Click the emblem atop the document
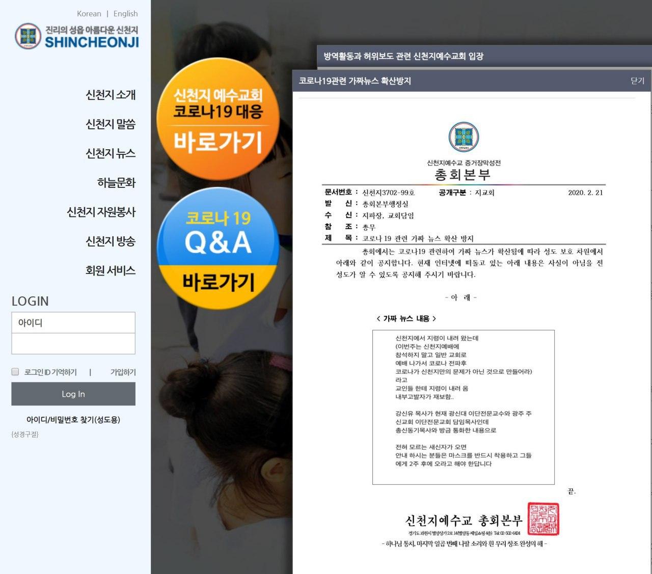Image resolution: width=652 pixels, height=574 pixels. (464, 137)
